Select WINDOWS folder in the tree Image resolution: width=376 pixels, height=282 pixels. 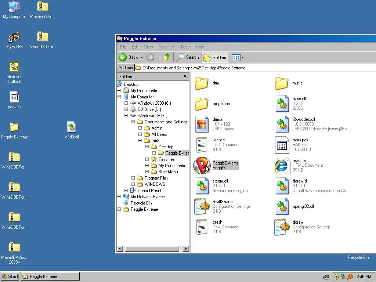[155, 184]
